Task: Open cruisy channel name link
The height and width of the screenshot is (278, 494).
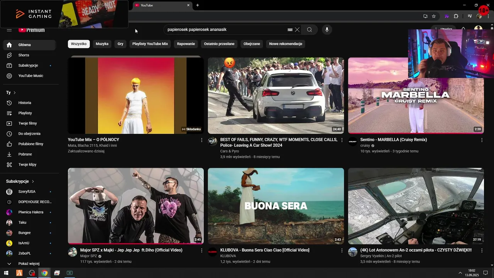Action: [x=365, y=146]
